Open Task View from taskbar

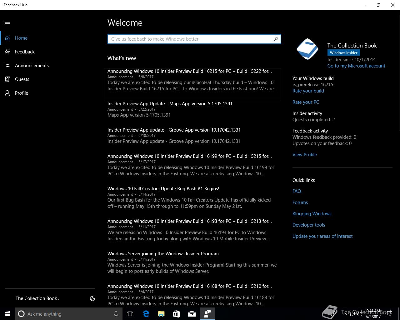click(x=130, y=314)
